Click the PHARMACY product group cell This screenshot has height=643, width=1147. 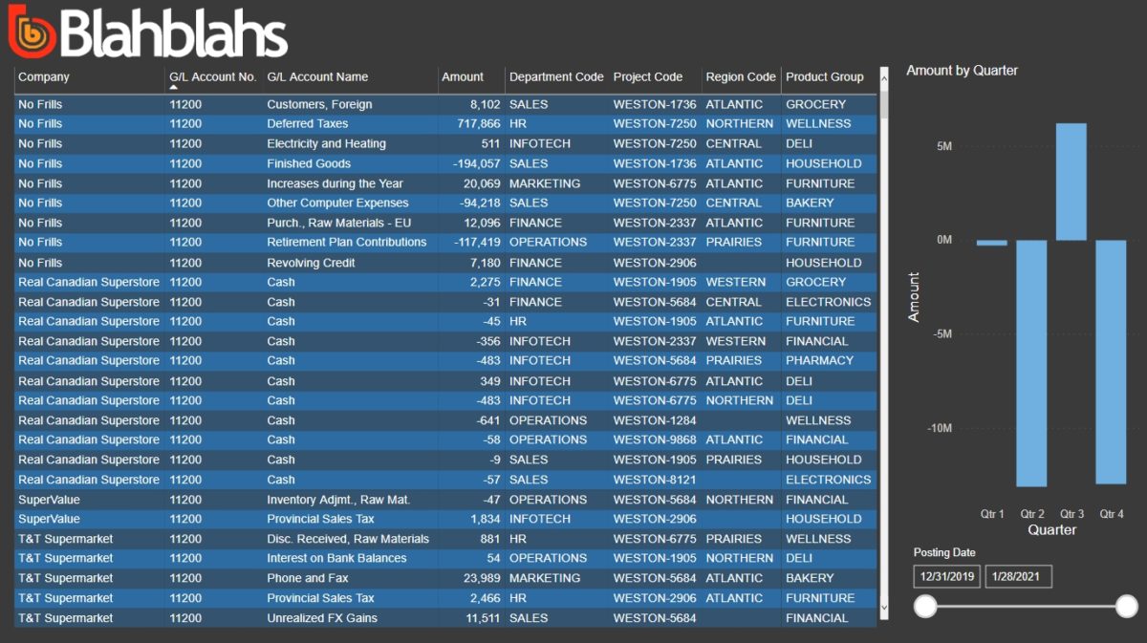tap(819, 360)
